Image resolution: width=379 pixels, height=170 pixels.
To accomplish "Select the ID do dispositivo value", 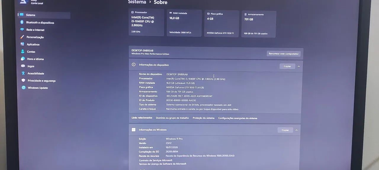I will [189, 96].
